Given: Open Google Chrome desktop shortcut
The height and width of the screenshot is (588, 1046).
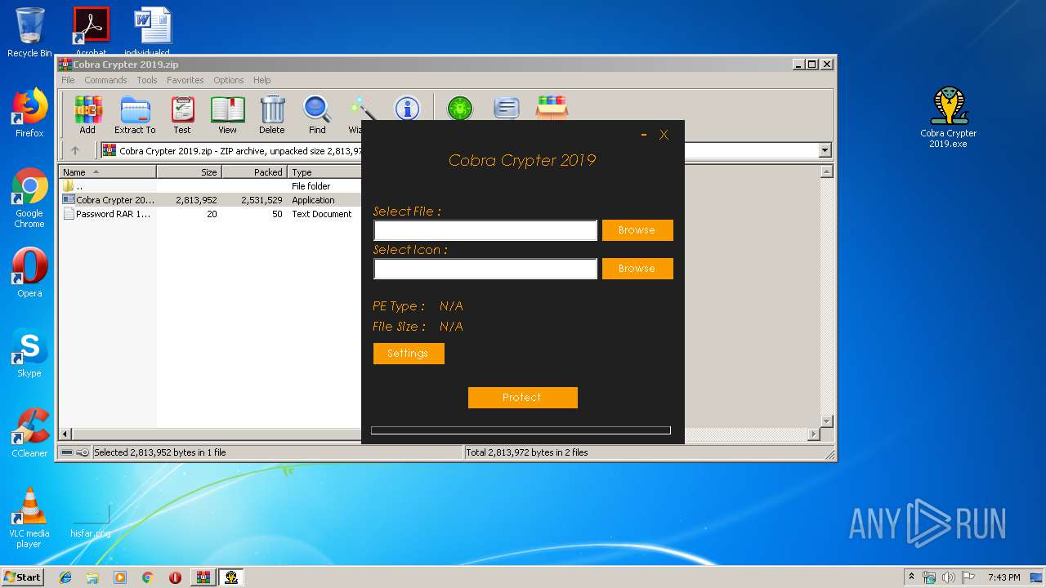Looking at the screenshot, I should coord(29,198).
